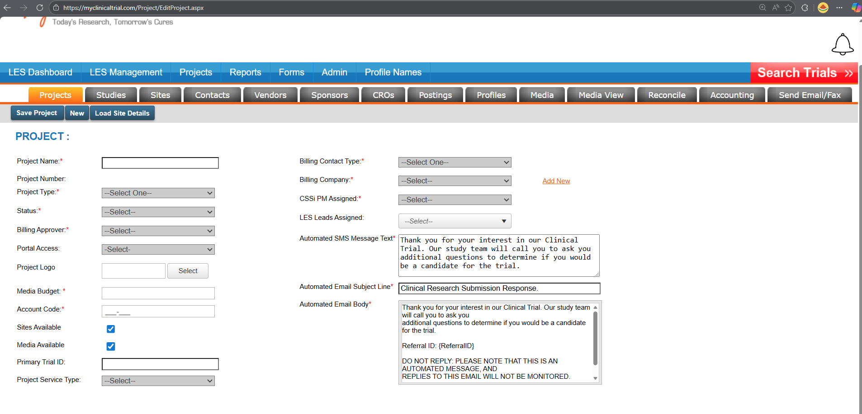Click the email body scrollbar down arrow
Image resolution: width=862 pixels, height=414 pixels.
pos(595,378)
